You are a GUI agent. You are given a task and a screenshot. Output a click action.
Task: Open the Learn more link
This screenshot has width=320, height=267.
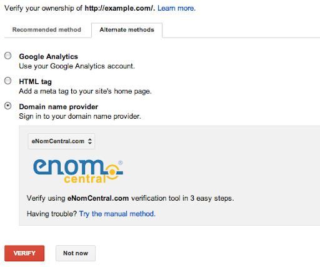click(176, 8)
